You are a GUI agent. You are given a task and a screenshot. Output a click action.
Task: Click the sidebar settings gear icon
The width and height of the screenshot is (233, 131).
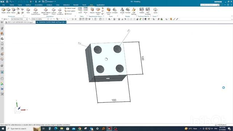click(x=2, y=22)
